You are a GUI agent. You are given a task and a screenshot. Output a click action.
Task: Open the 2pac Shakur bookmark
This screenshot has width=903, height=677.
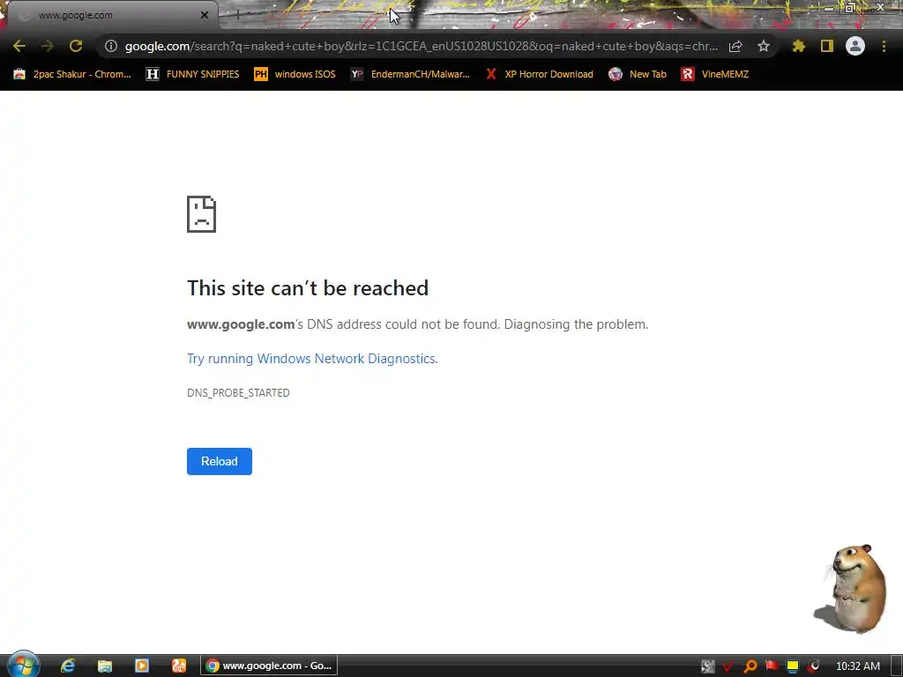click(72, 74)
